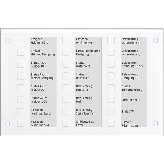The height and width of the screenshot is (164, 164).
Task: Activate the square button for Fassadenreinigung Nord
Action: tap(21, 112)
